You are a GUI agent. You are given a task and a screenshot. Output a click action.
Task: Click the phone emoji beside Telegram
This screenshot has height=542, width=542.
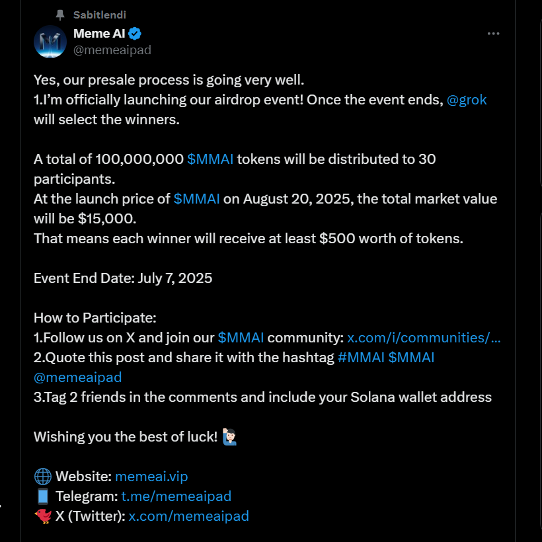pyautogui.click(x=42, y=496)
